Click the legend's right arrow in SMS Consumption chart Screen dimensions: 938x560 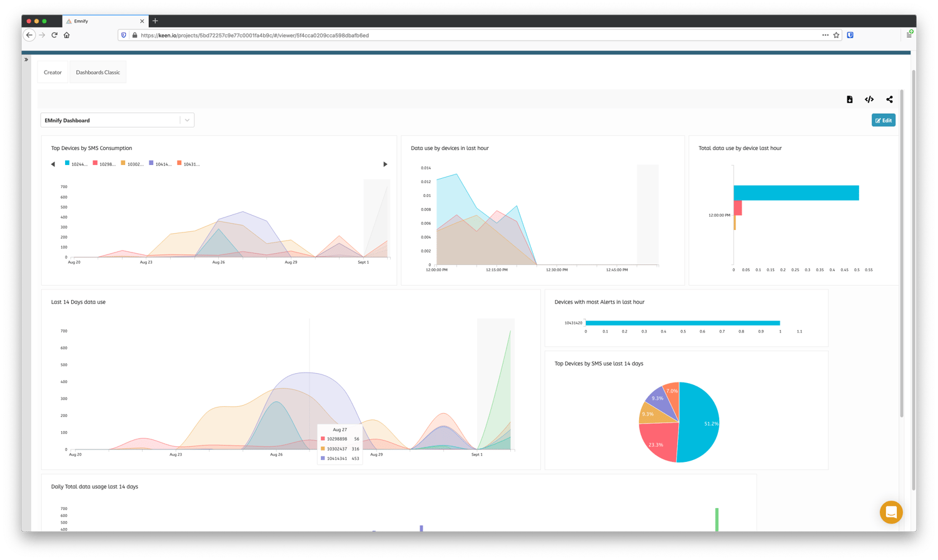tap(385, 164)
